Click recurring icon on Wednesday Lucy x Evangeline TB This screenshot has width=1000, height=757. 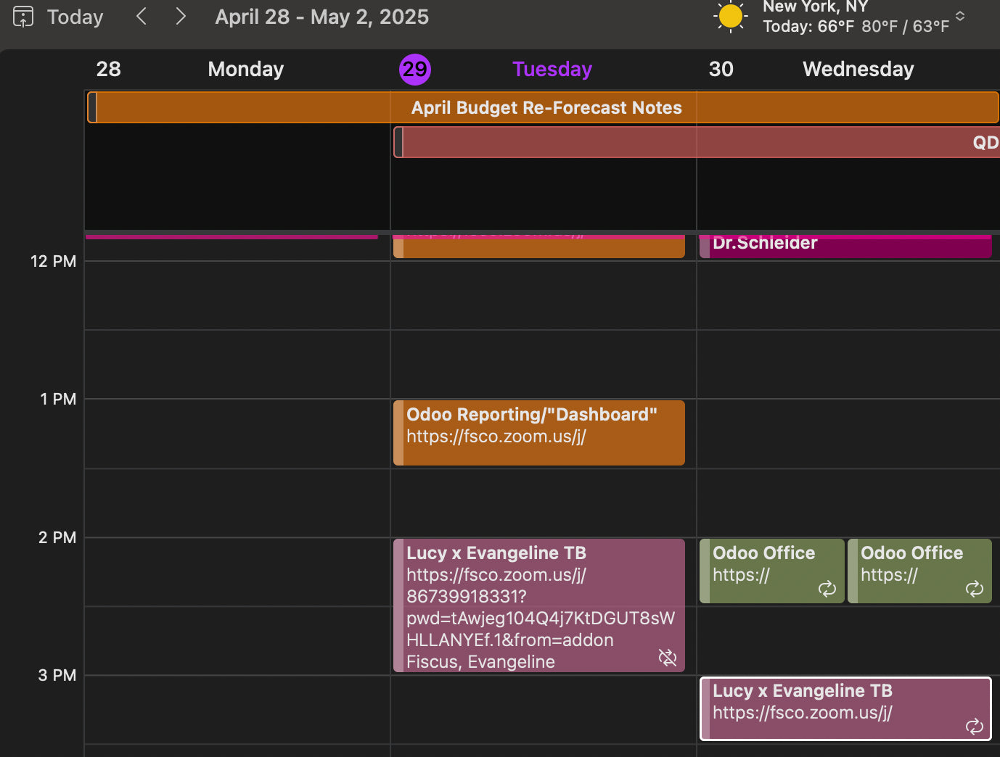pos(974,726)
